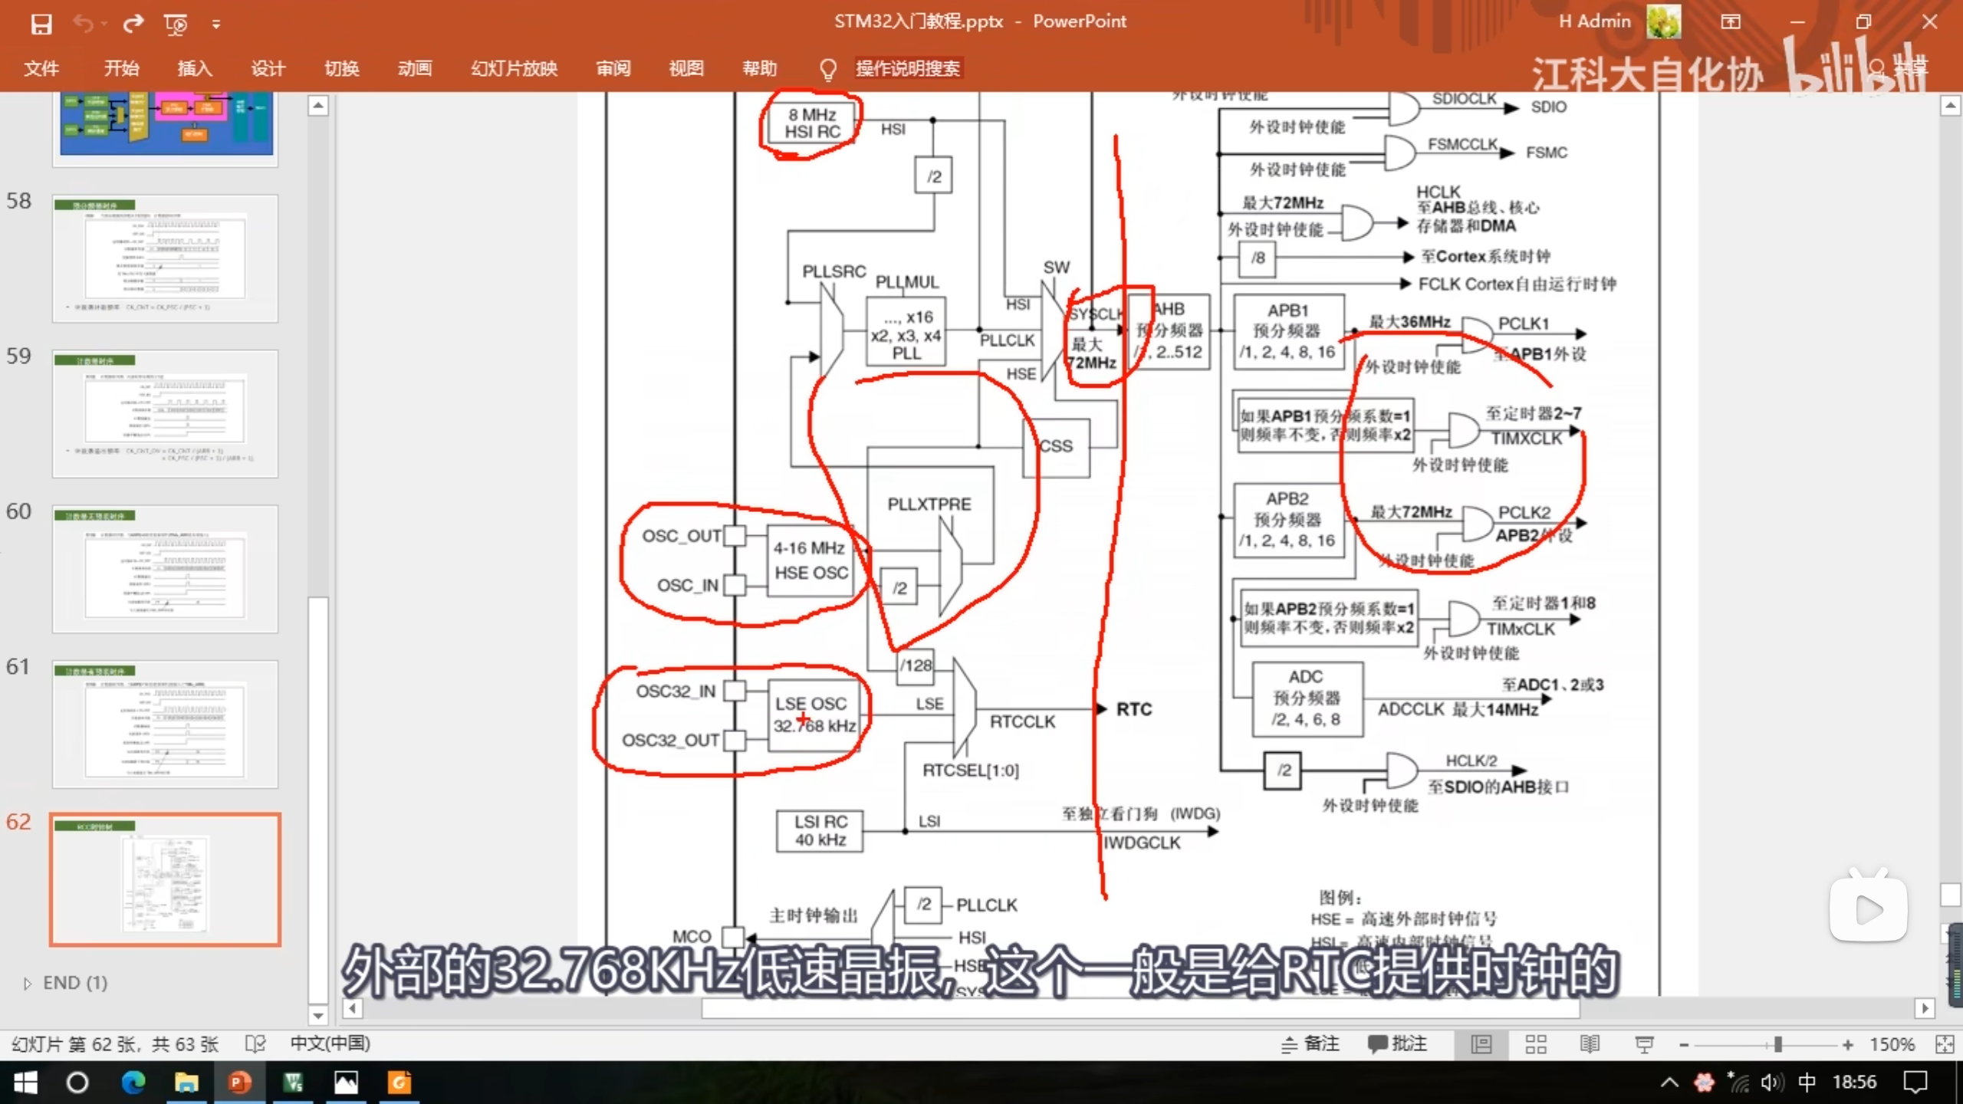The width and height of the screenshot is (1963, 1104).
Task: Open Ribbon Display Options dropdown
Action: [x=1731, y=21]
